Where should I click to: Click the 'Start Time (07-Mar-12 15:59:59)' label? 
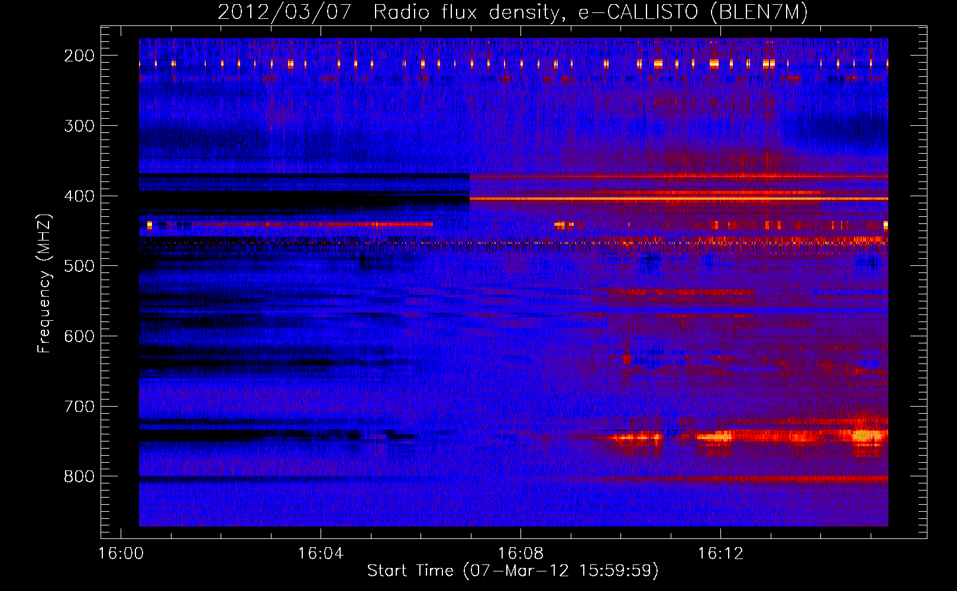coord(513,570)
